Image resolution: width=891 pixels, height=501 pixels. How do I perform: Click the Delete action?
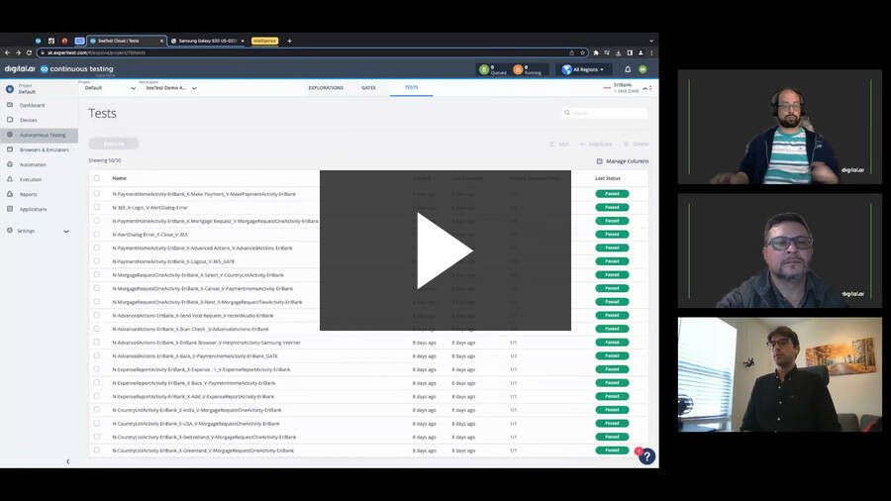pyautogui.click(x=636, y=145)
